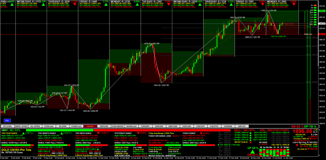Click the THIS MONTH RANGE green up arrow

(62, 133)
